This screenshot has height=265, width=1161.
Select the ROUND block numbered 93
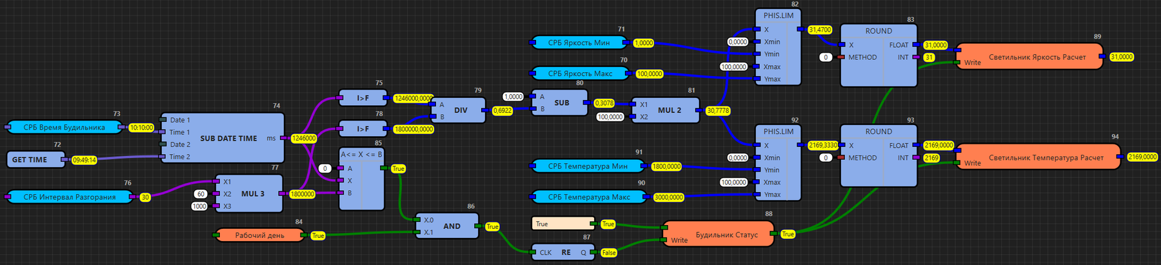pos(878,156)
